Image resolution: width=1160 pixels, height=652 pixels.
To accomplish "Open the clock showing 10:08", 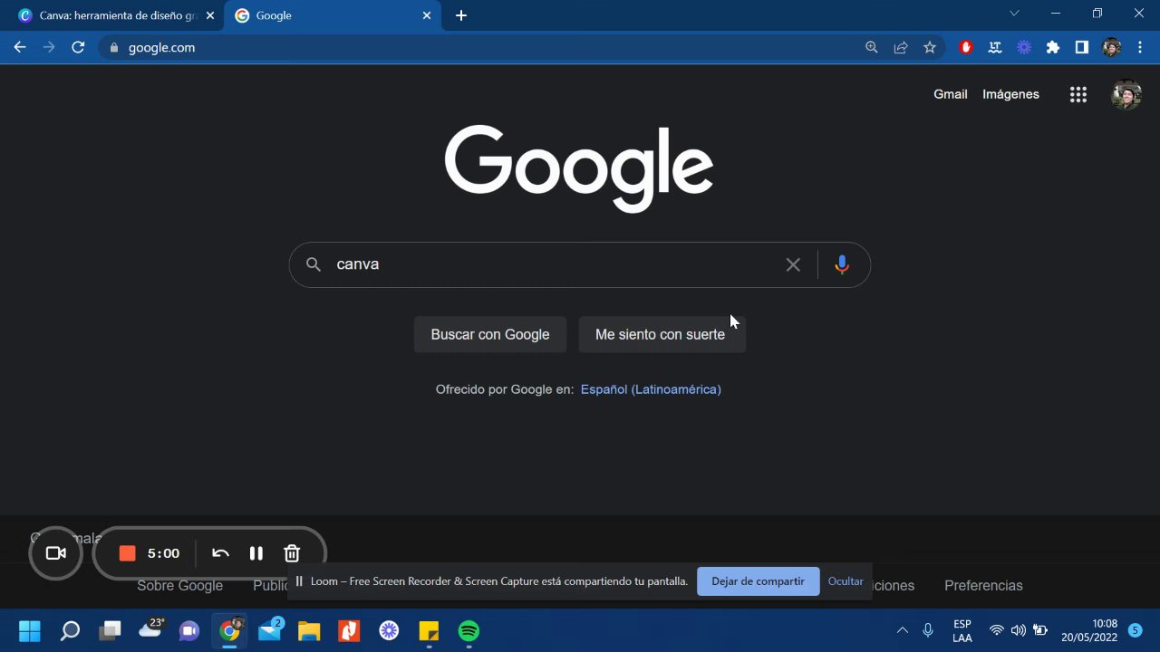I will [1090, 630].
